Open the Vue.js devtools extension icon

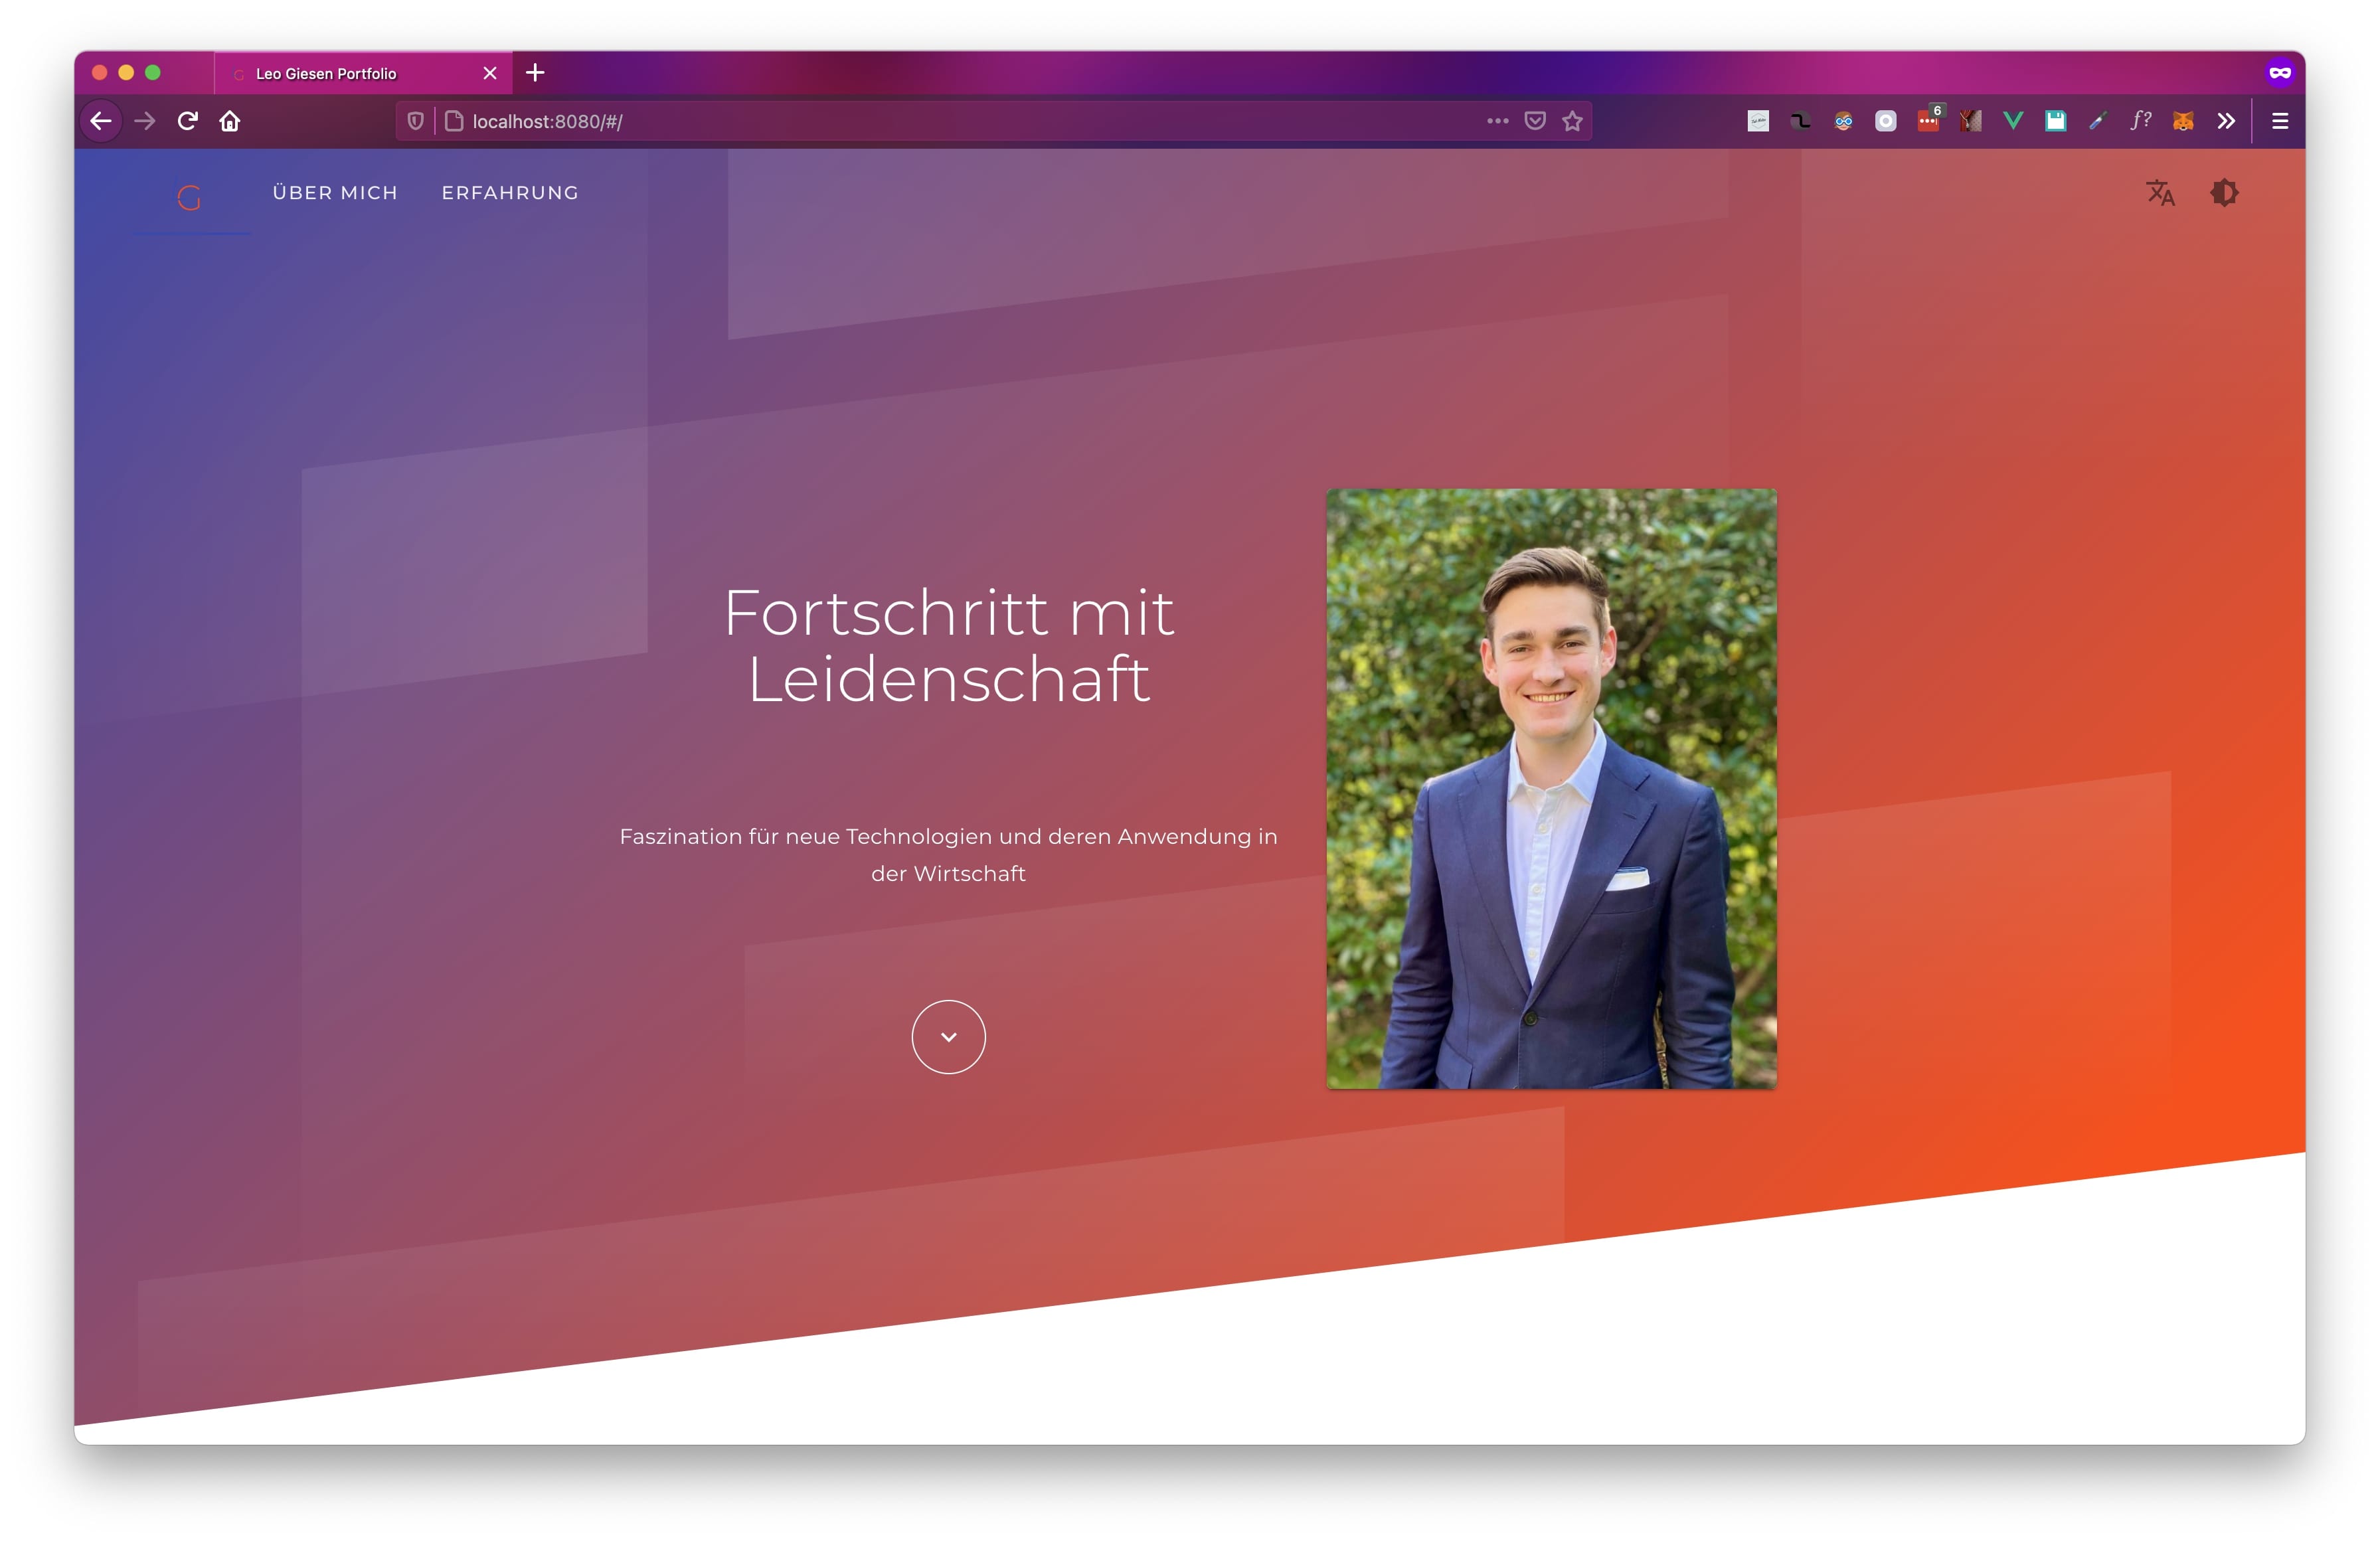click(2013, 121)
